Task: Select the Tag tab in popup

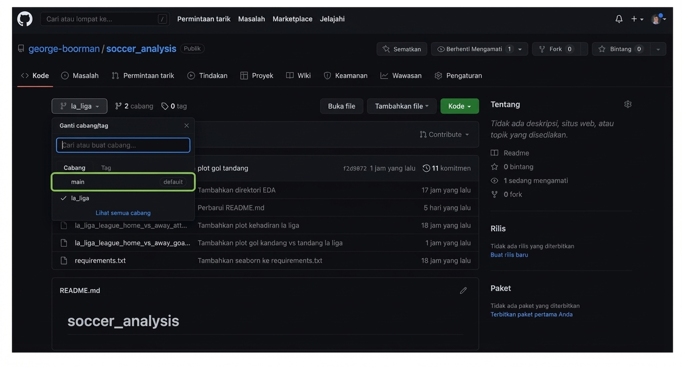Action: [x=106, y=167]
